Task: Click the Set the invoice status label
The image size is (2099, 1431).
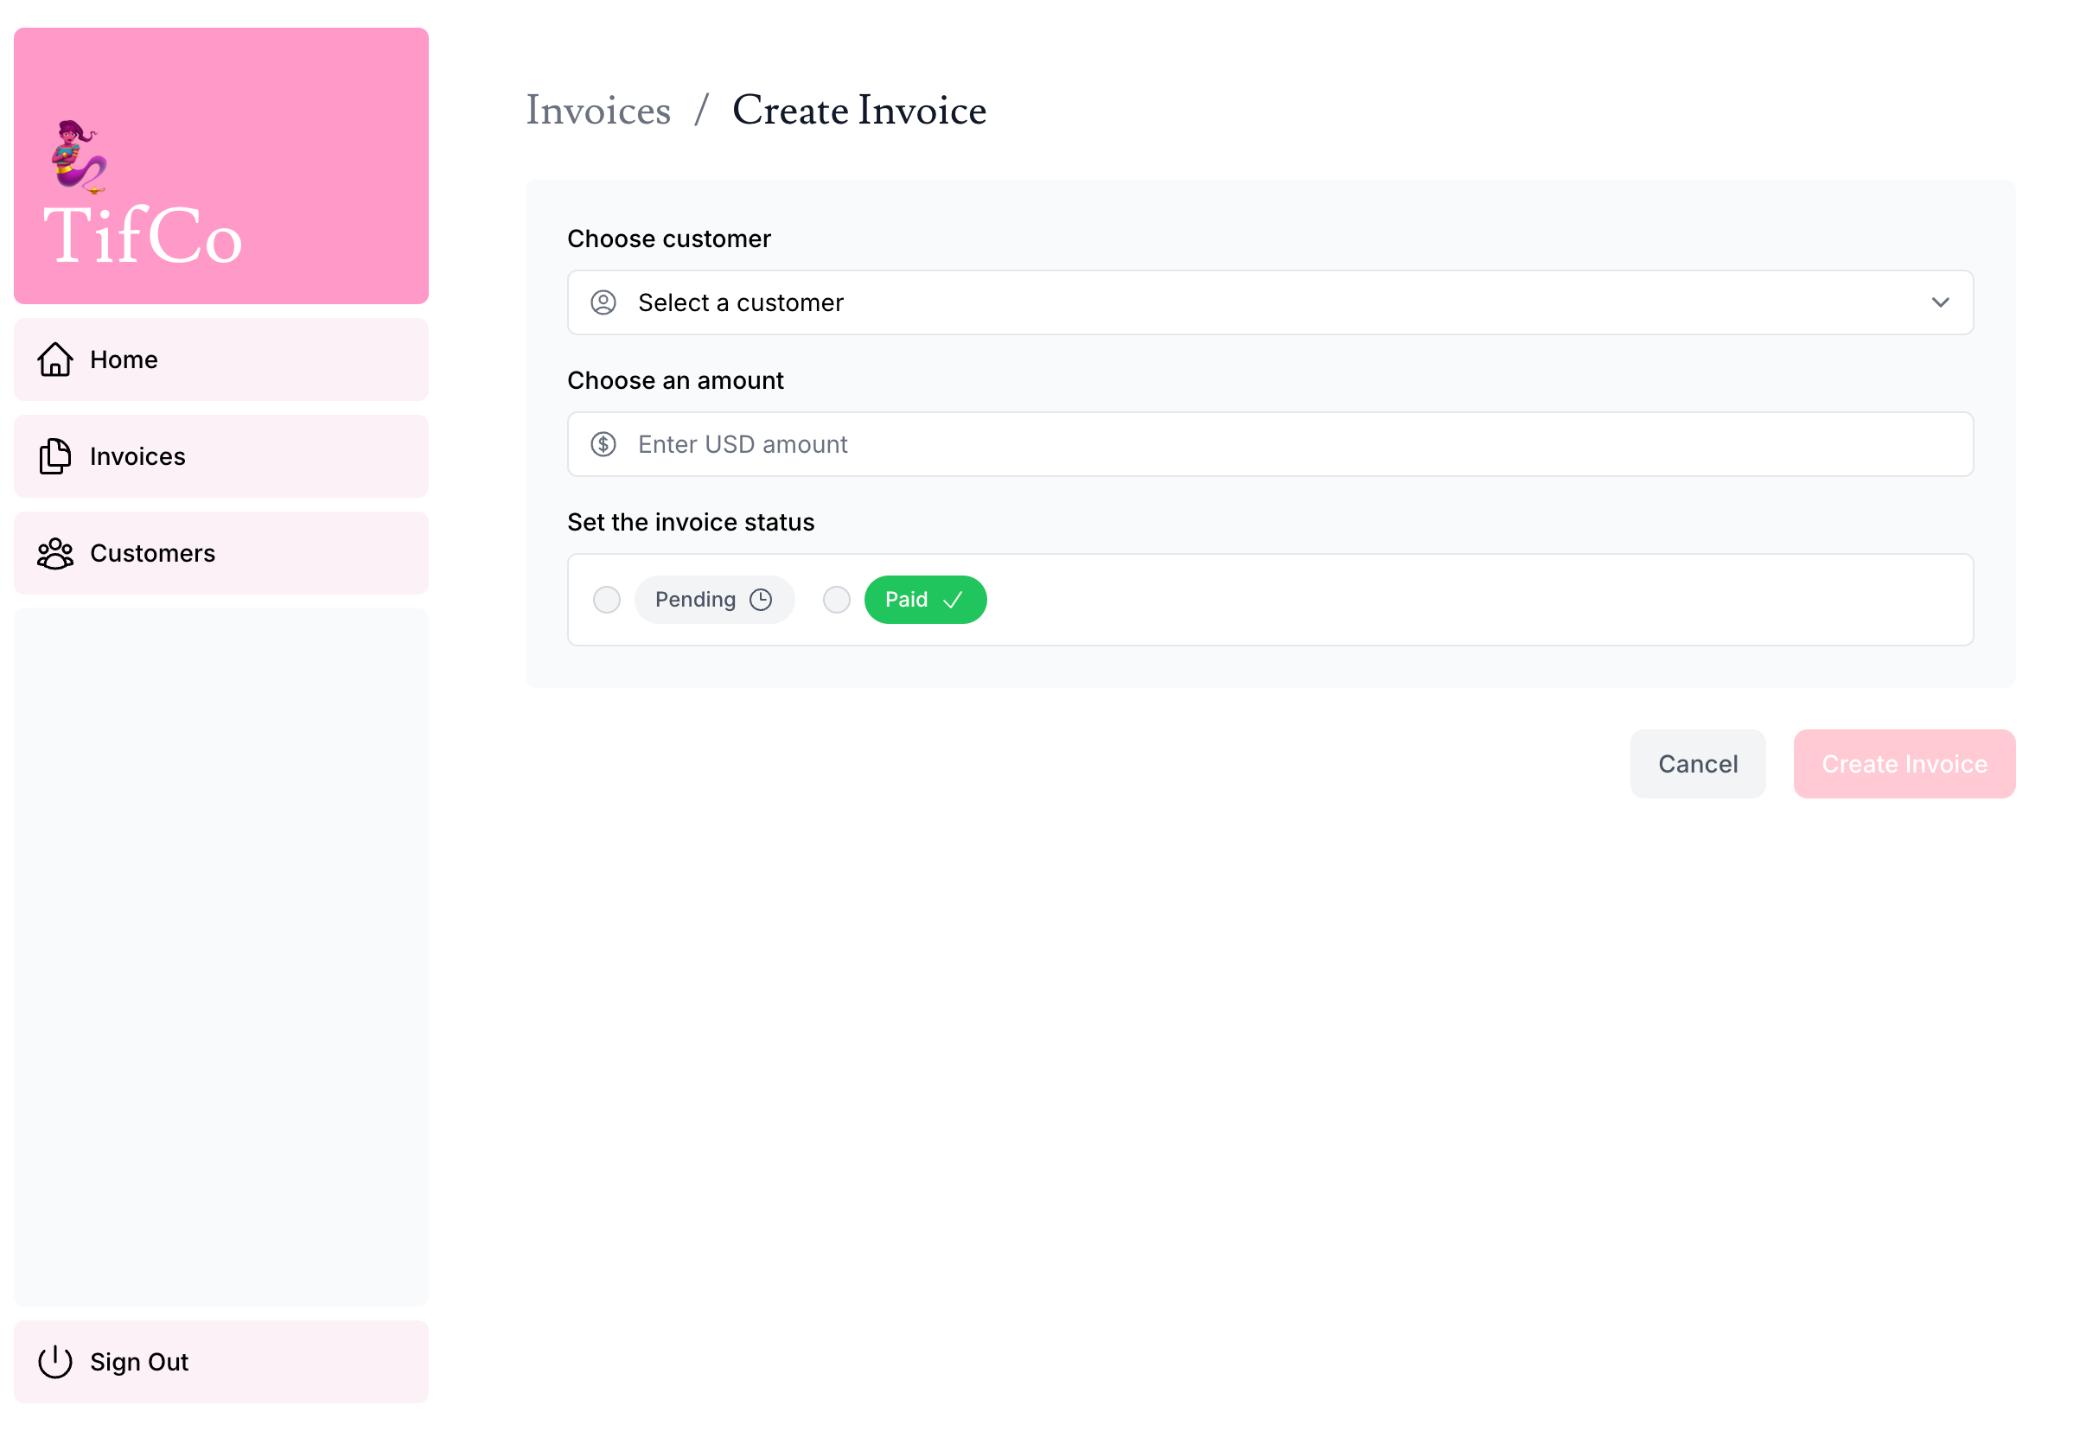Action: click(691, 522)
